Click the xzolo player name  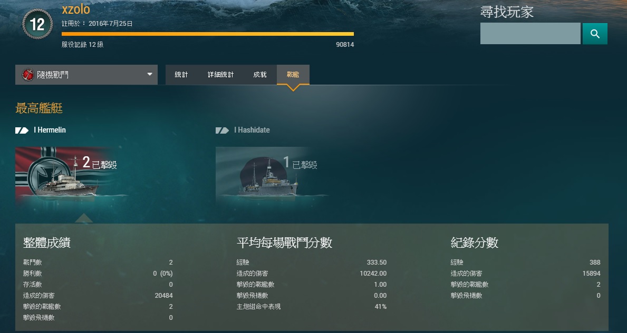point(76,9)
